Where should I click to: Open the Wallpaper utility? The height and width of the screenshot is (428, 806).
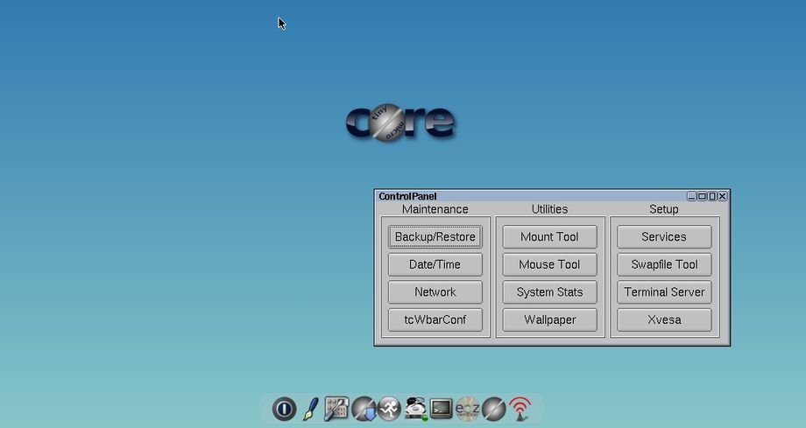click(549, 319)
